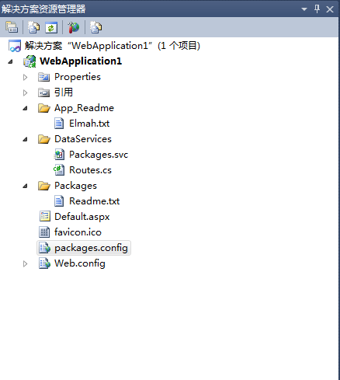
Task: Select the Default.aspx file name
Action: click(82, 217)
